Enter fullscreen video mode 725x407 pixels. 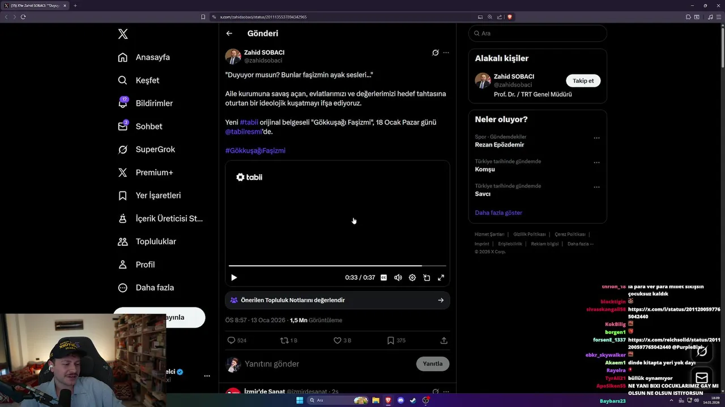coord(441,278)
